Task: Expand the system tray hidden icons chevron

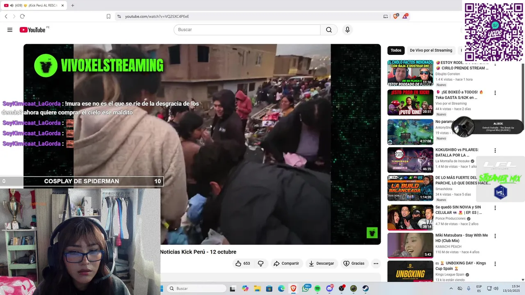Action: click(x=451, y=288)
